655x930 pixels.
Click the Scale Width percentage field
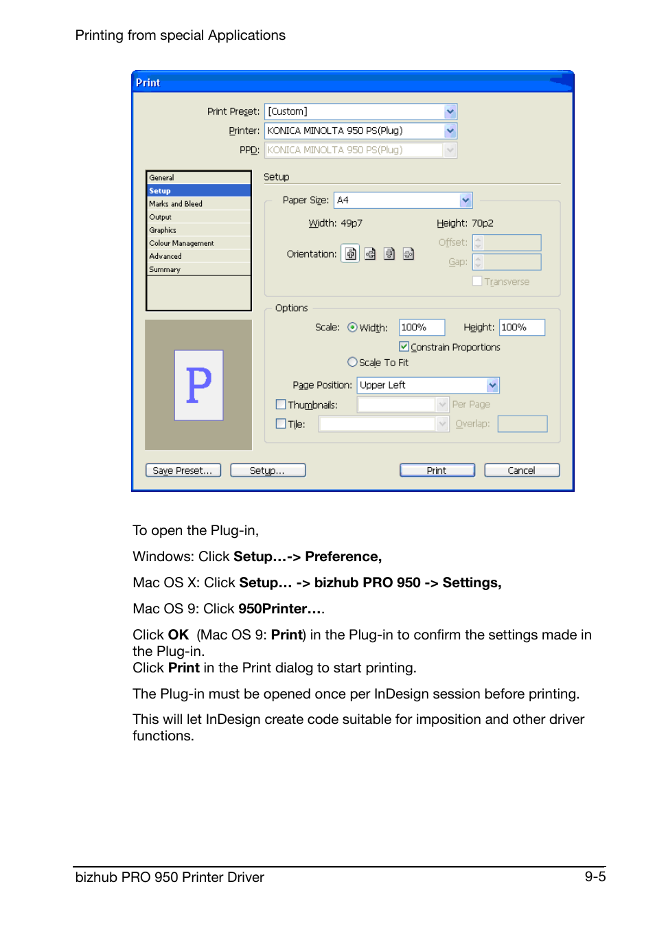[x=422, y=328]
